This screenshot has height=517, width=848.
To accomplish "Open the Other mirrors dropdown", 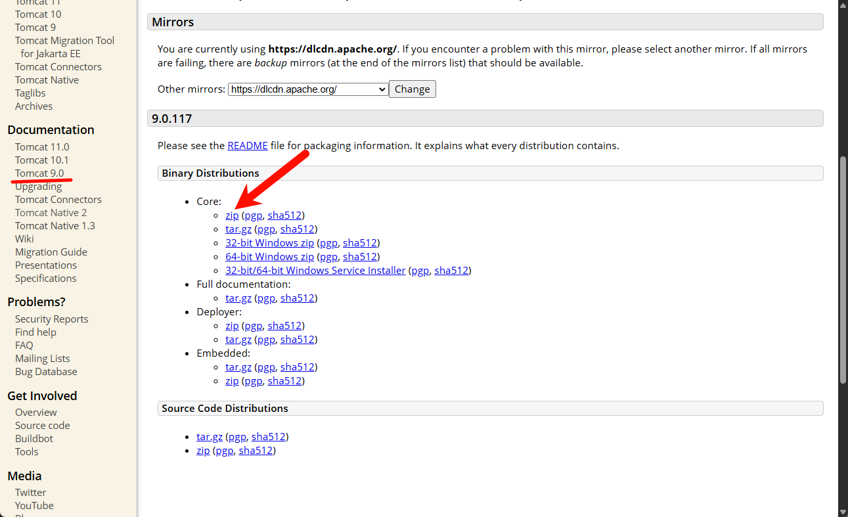I will pos(308,89).
